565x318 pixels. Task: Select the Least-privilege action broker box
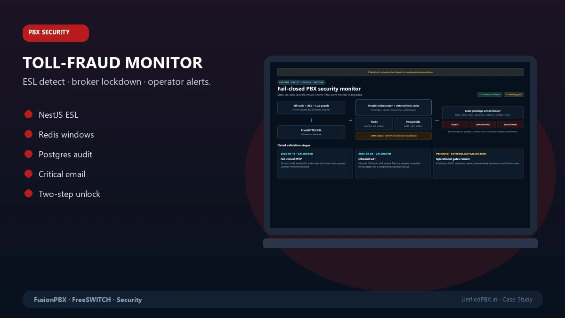(x=483, y=113)
